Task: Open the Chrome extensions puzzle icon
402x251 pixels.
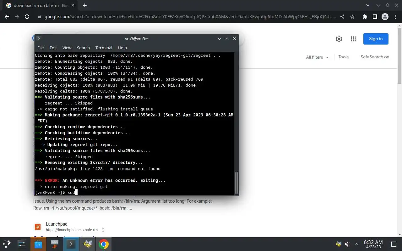Action: (365, 17)
